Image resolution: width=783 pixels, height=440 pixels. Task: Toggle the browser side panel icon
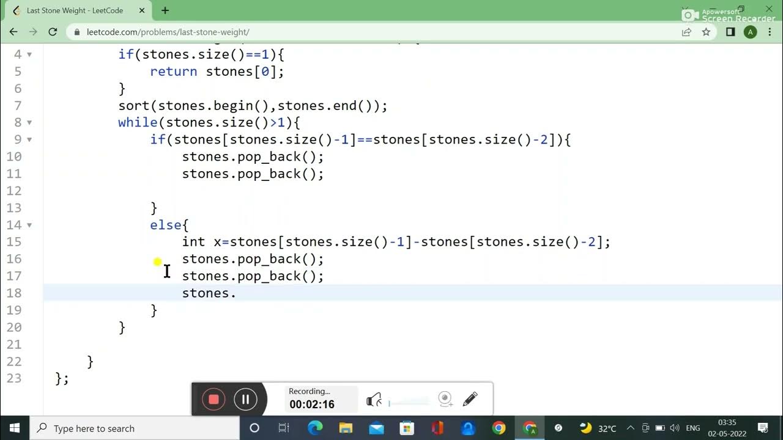click(x=730, y=32)
